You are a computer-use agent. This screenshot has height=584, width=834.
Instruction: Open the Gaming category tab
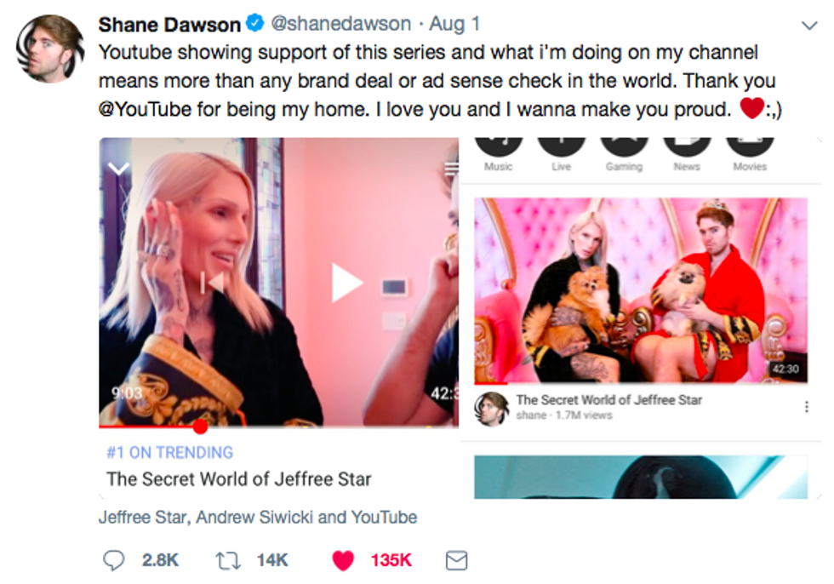pyautogui.click(x=624, y=155)
